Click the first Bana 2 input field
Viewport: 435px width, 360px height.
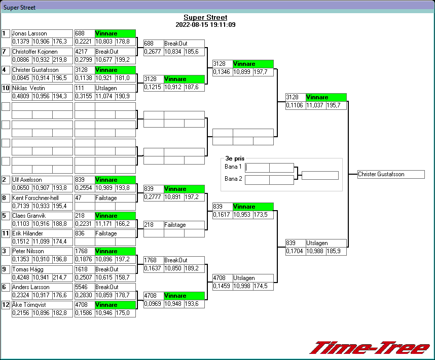point(257,180)
